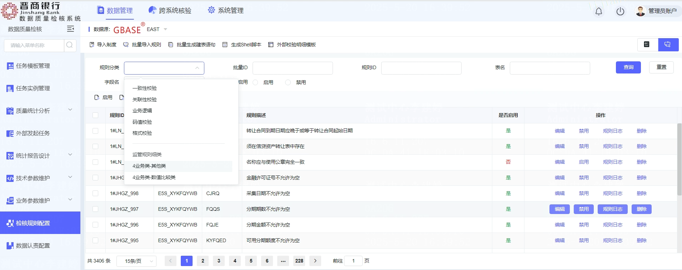Switch to the 跨系统核验 tab
The width and height of the screenshot is (682, 270).
coord(170,11)
